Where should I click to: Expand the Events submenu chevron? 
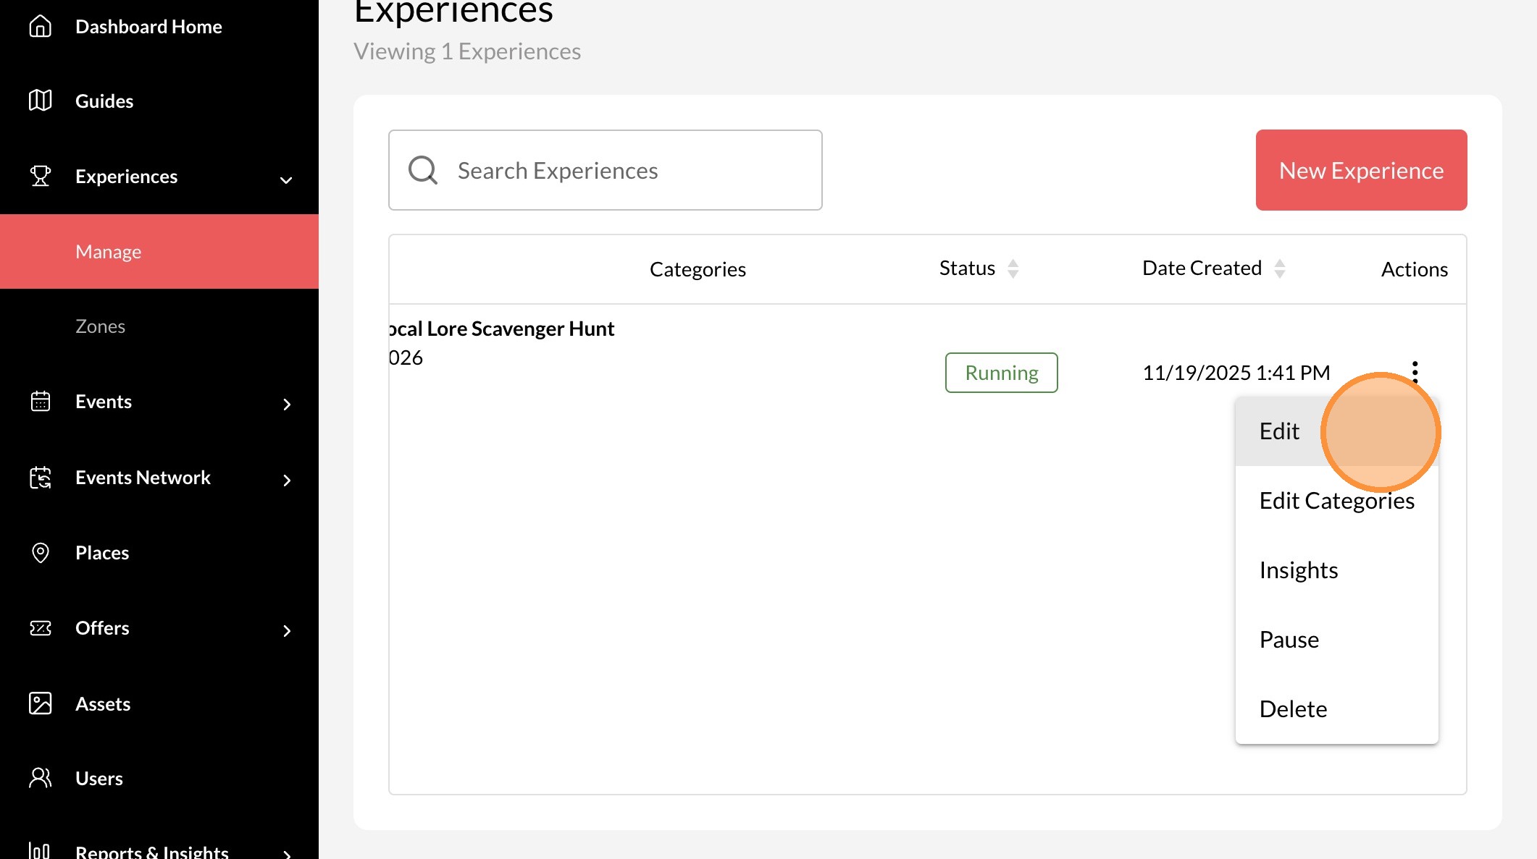coord(287,404)
